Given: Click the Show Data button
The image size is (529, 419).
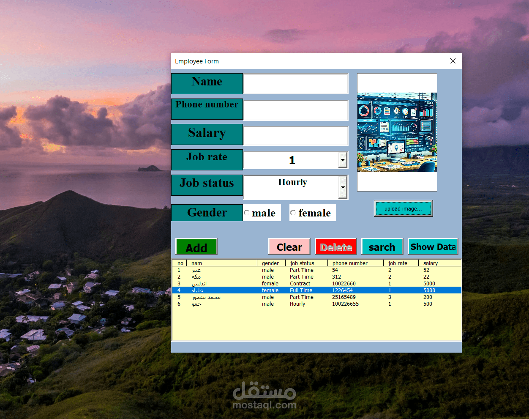Looking at the screenshot, I should coord(433,246).
